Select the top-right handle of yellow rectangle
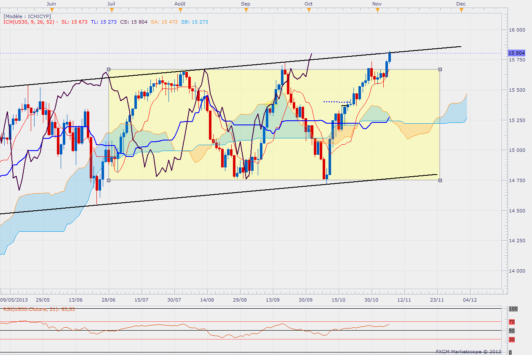 pyautogui.click(x=440, y=69)
